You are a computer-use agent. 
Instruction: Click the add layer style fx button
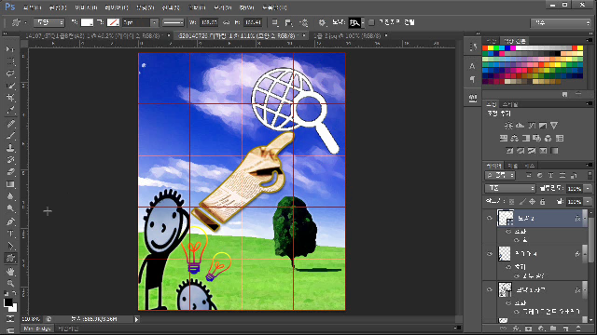click(516, 328)
